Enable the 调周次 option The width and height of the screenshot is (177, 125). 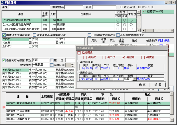85,57
